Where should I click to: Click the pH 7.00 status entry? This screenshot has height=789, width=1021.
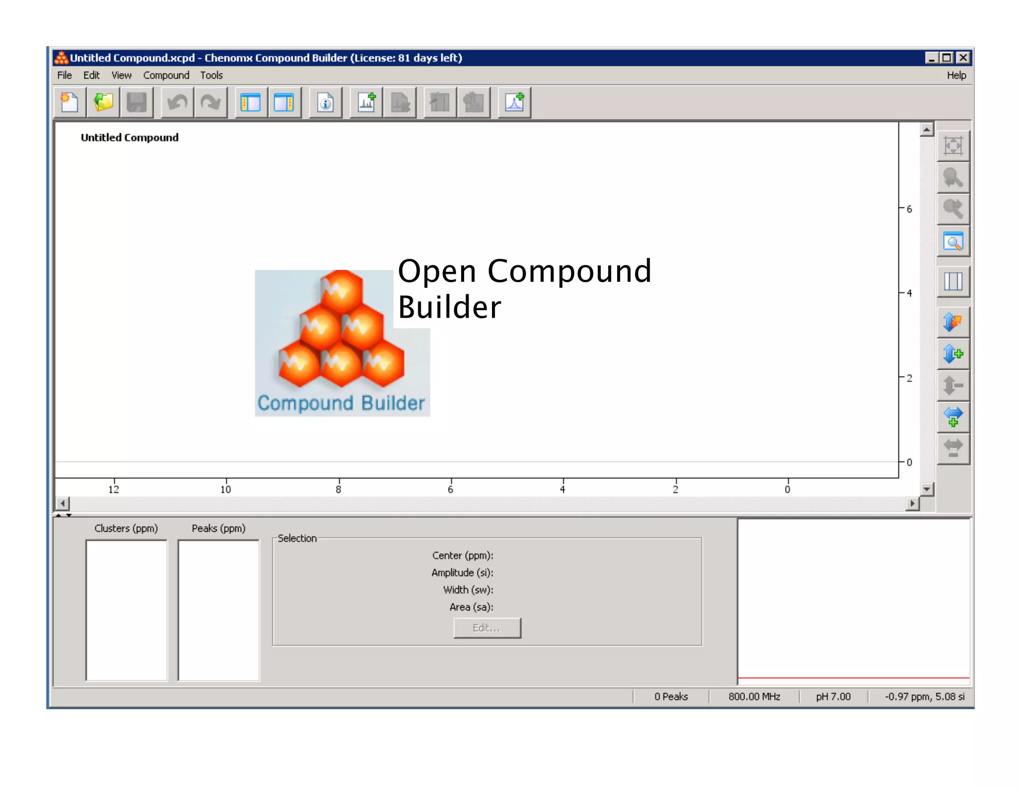pos(833,696)
